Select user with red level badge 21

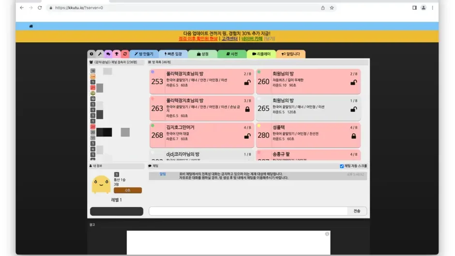(x=93, y=88)
